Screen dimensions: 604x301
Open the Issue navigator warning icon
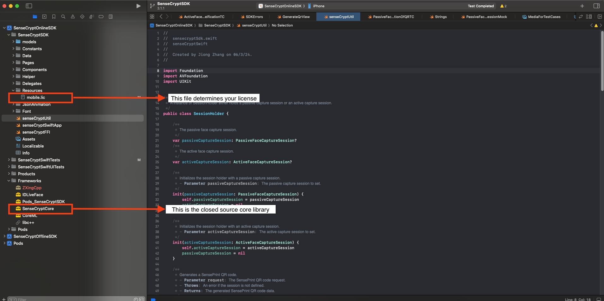pyautogui.click(x=73, y=17)
